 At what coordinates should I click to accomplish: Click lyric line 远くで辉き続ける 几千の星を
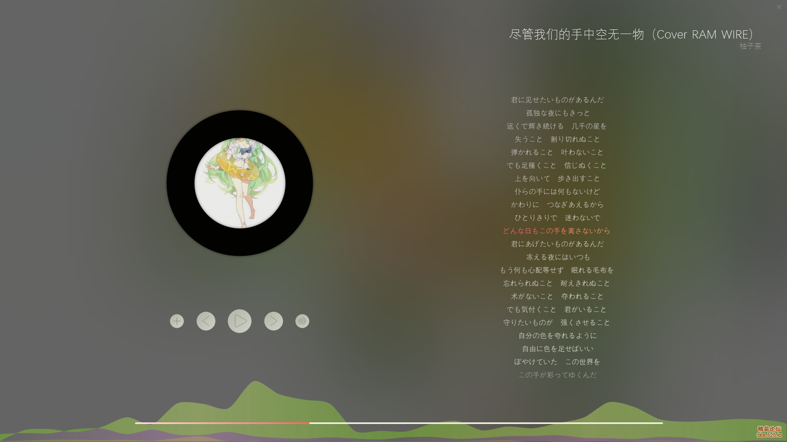pos(557,126)
